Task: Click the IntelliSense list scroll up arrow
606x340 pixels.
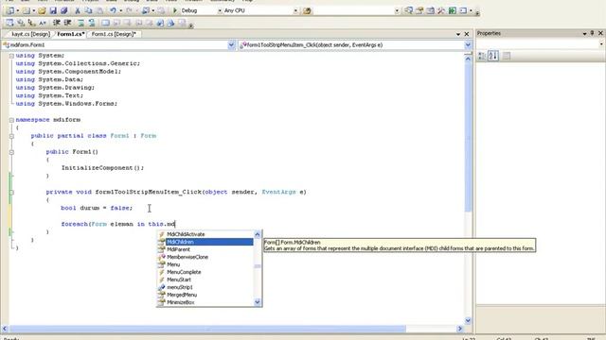Action: pos(258,234)
